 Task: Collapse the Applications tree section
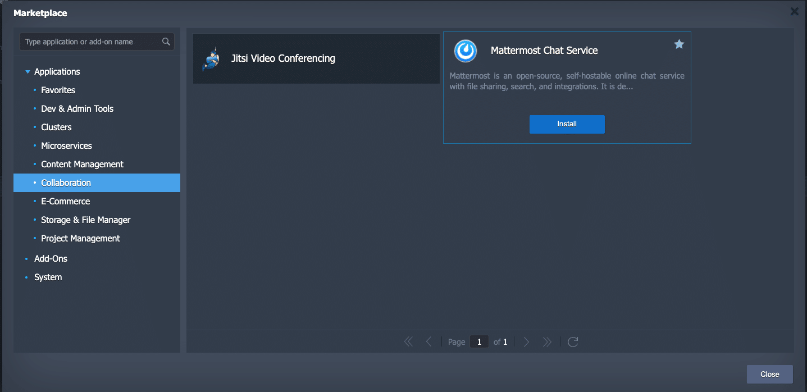(28, 72)
